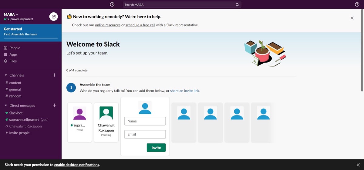
Task: Click the Welcome to Slack heading
Action: click(93, 44)
